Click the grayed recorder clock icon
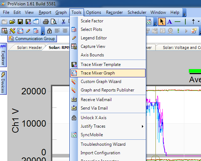The image size is (201, 161). (170, 31)
